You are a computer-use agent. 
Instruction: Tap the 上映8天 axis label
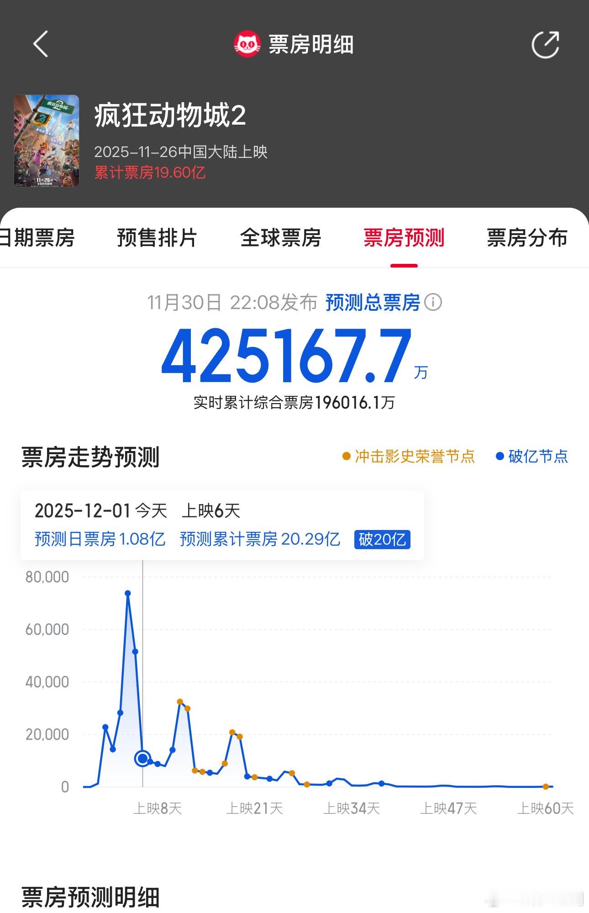coord(158,809)
